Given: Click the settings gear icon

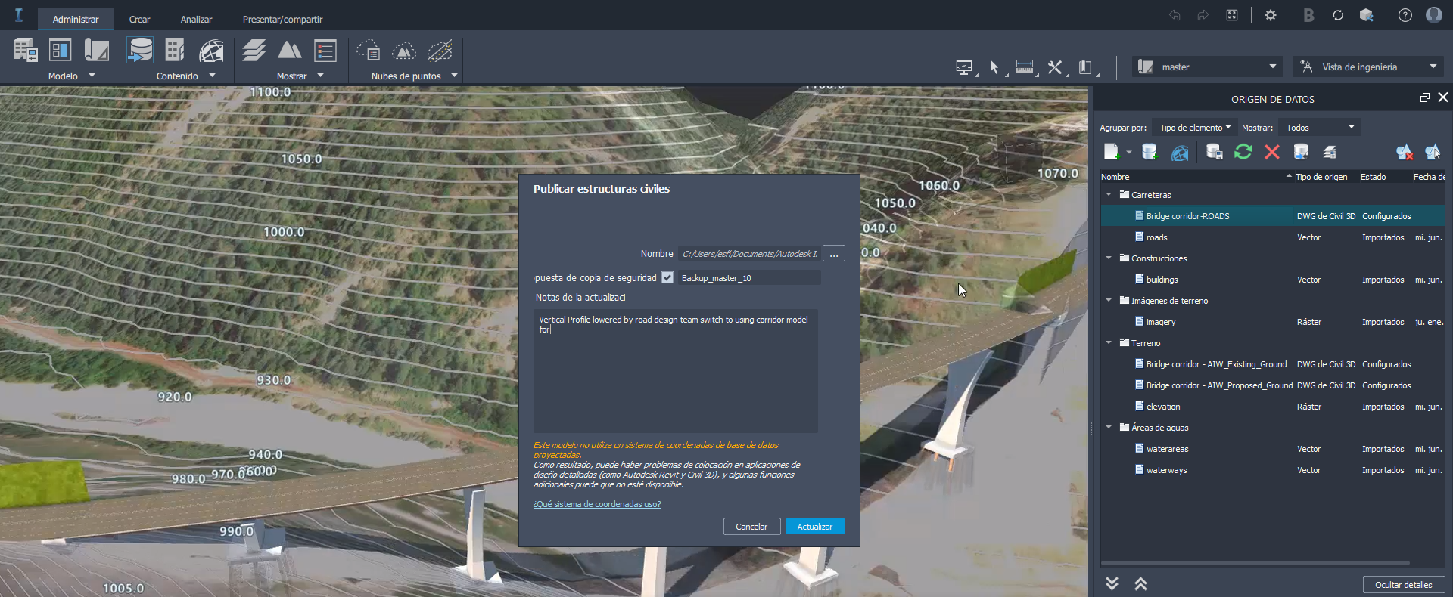Looking at the screenshot, I should point(1271,15).
